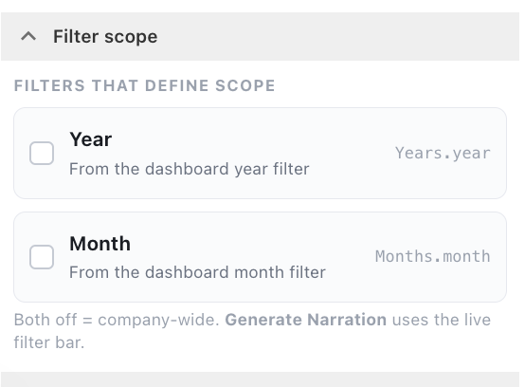Enable the Year filter checkbox
Viewport: 525px width, 387px height.
point(42,153)
